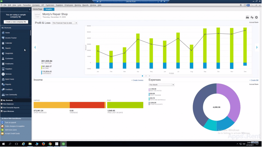Open Windows Start menu
262x147 pixels.
coord(3,144)
